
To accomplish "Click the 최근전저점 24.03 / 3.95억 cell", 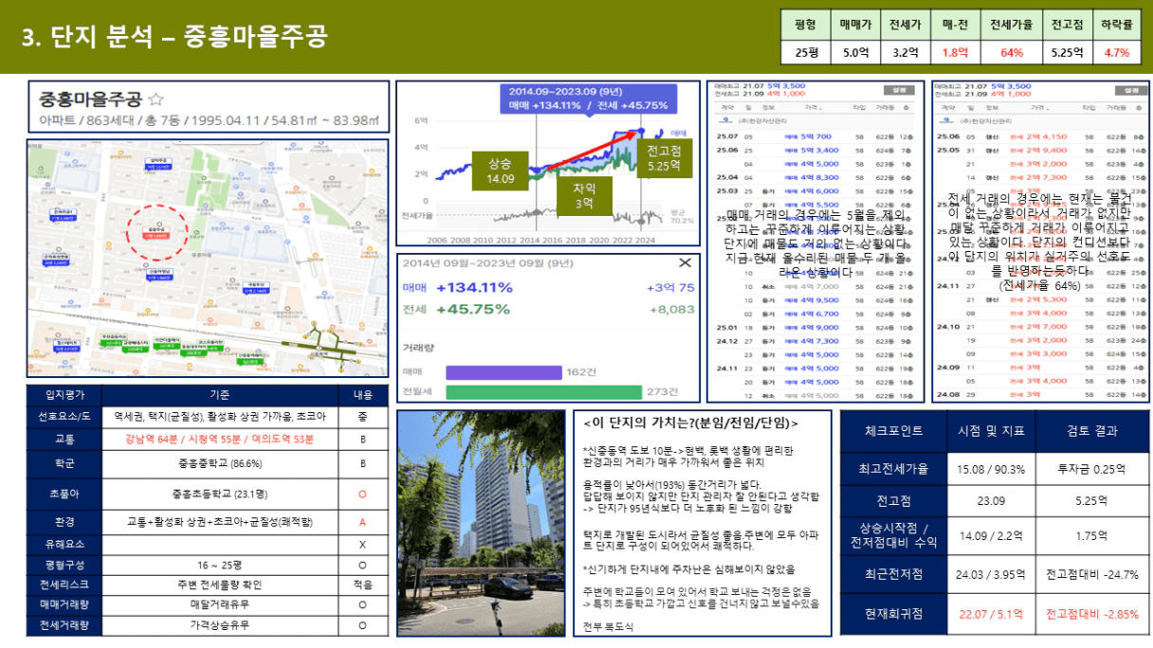I will 990,574.
